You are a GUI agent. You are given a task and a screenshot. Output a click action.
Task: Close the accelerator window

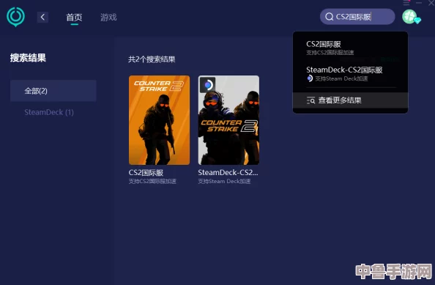[x=431, y=3]
